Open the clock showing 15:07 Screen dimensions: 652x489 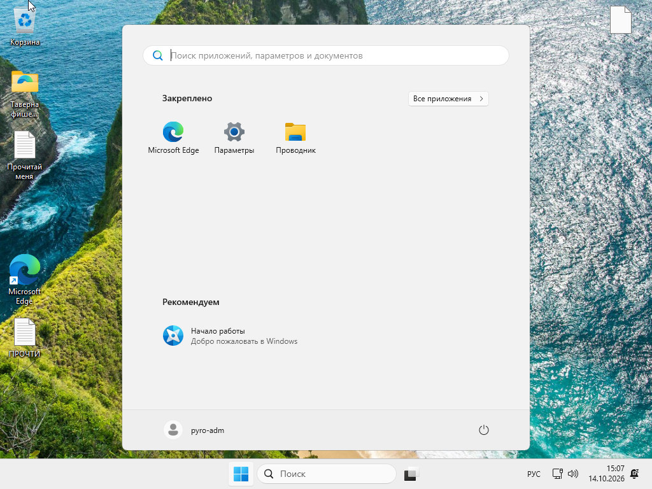(606, 474)
